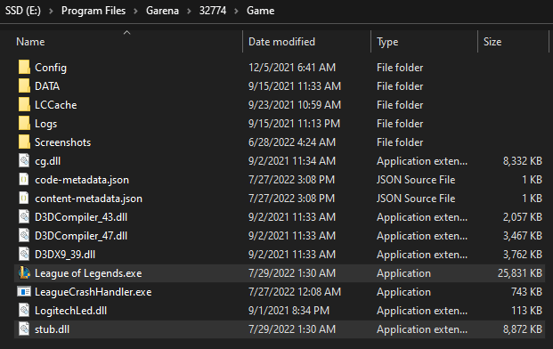Screen dimensions: 553x349
Task: Select the Config folder name
Action: [51, 68]
